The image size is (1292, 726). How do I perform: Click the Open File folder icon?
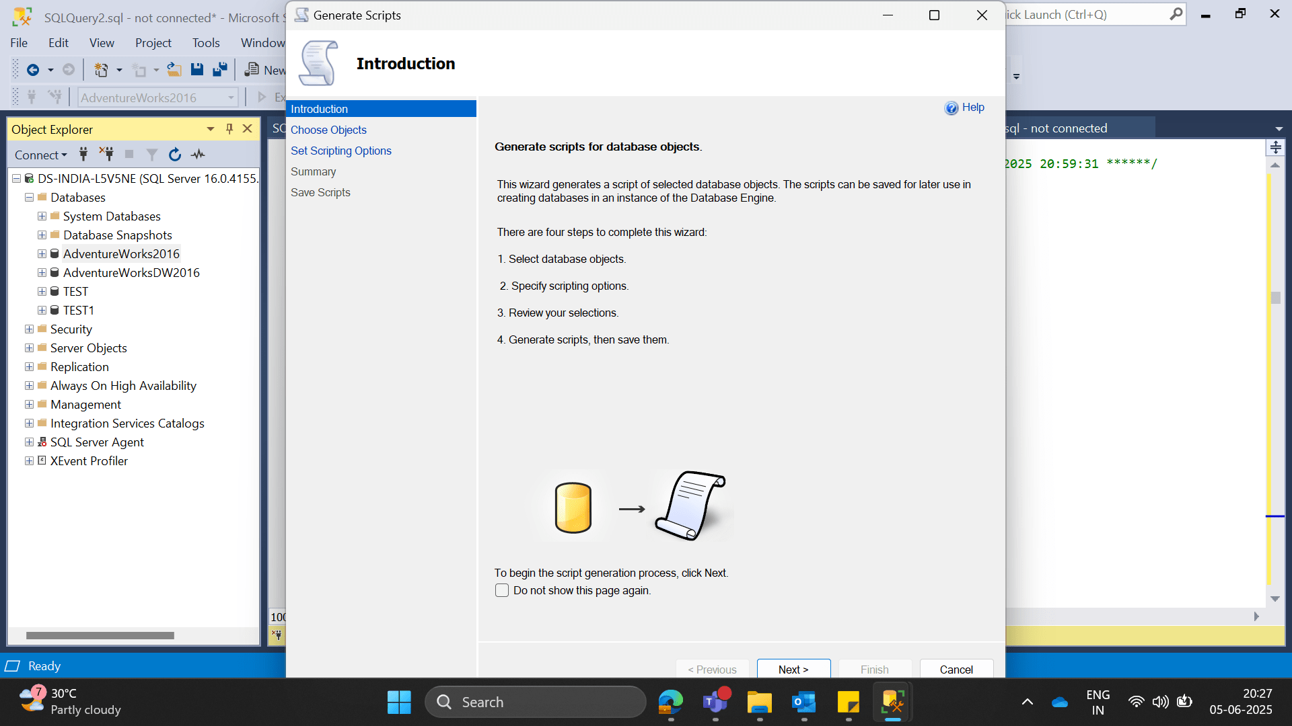pyautogui.click(x=174, y=70)
